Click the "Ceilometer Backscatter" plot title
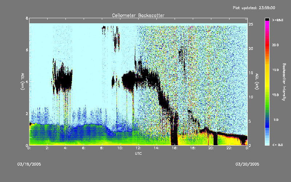The height and width of the screenshot is (182, 291). click(x=138, y=15)
